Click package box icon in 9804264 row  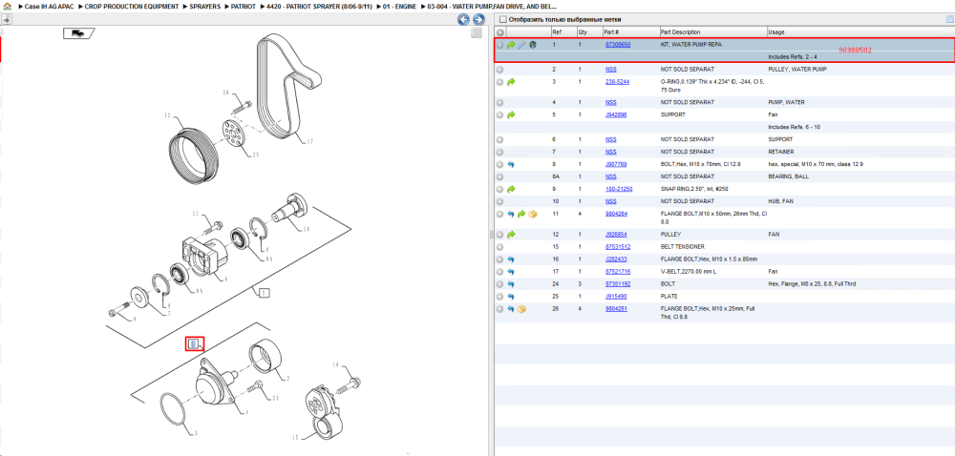[x=532, y=214]
